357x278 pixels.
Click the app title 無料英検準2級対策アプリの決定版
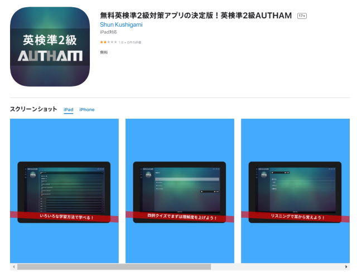tap(196, 16)
